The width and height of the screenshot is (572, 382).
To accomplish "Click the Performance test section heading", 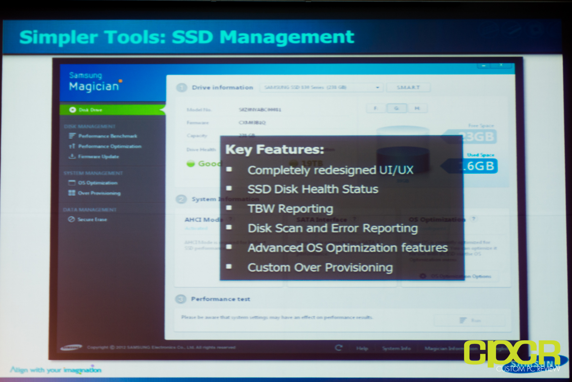I will pyautogui.click(x=220, y=299).
